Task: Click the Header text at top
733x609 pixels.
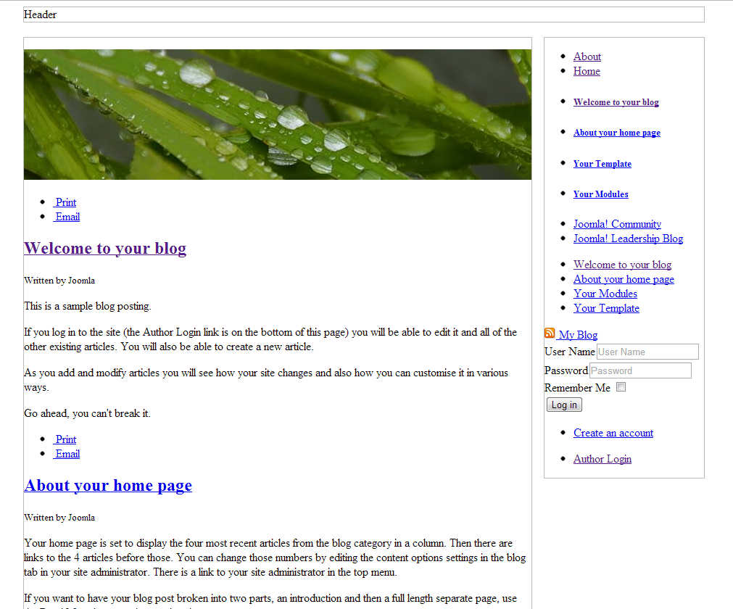Action: point(40,14)
